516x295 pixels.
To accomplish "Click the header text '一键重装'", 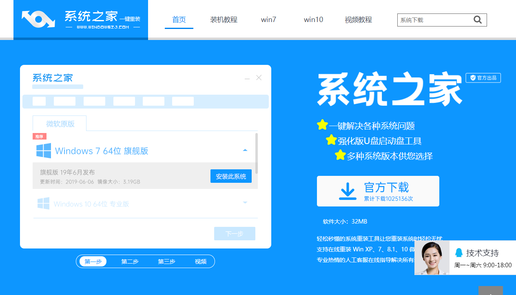I will tap(130, 19).
